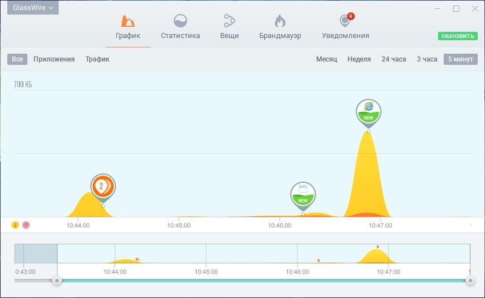Click the График graph icon

pos(128,22)
